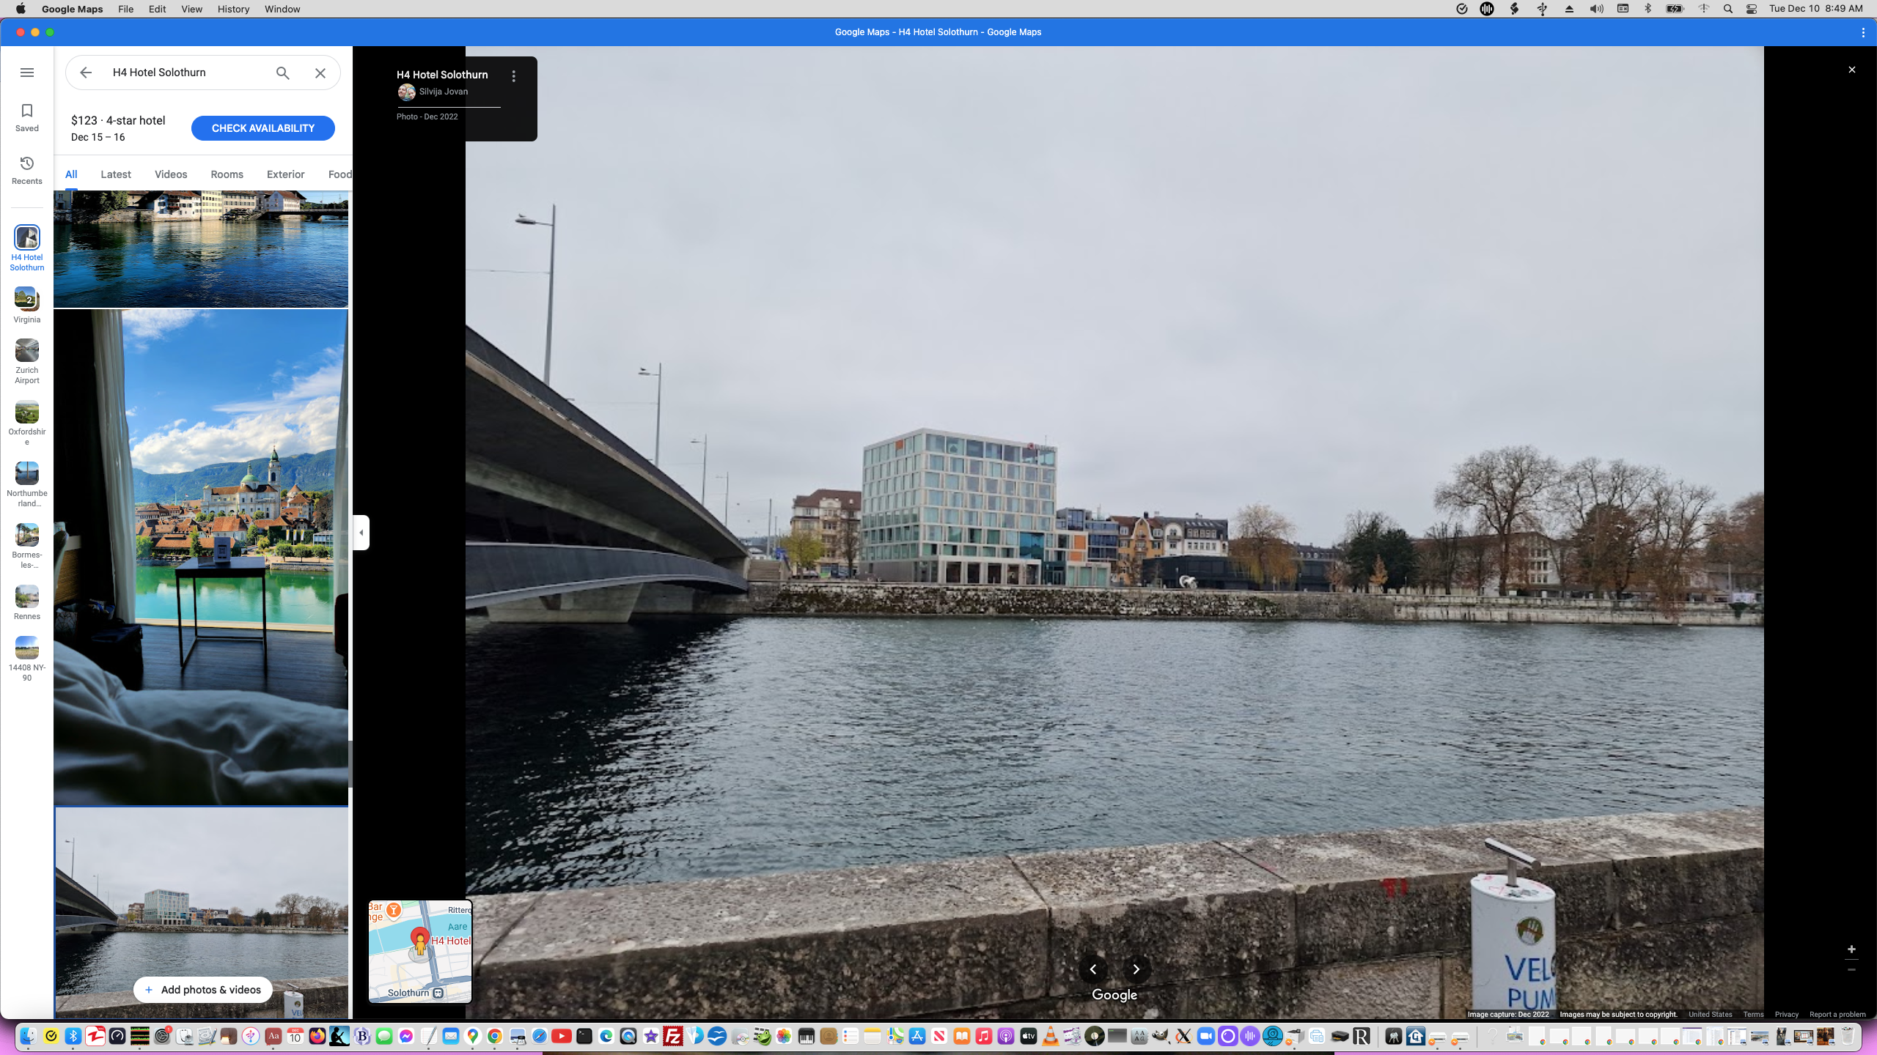Clear the search field with the X icon

pos(320,73)
